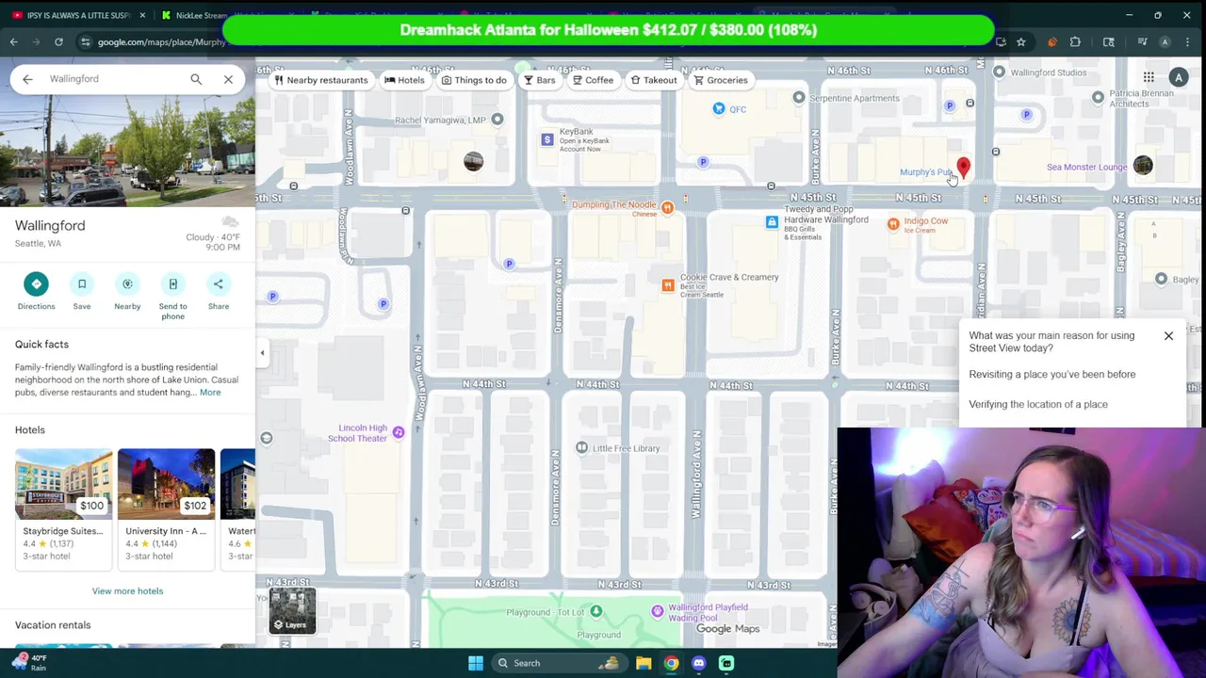The height and width of the screenshot is (678, 1206).
Task: Save Wallingford to your lists
Action: pyautogui.click(x=82, y=290)
